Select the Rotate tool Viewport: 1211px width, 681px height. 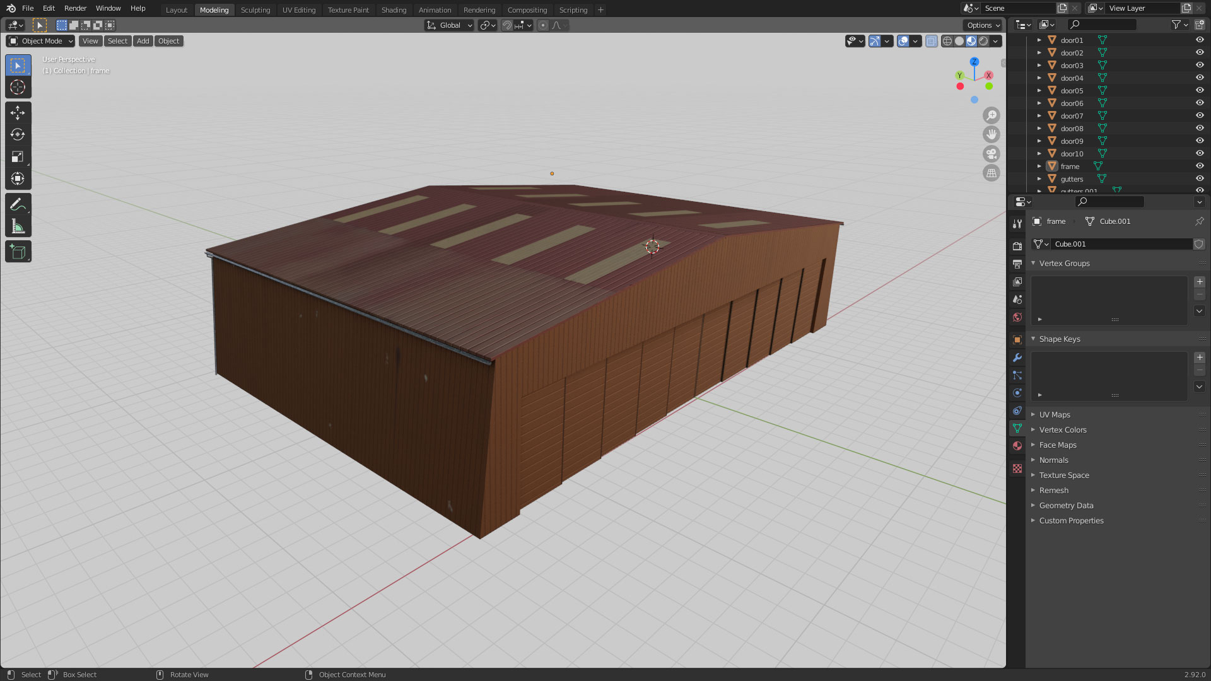tap(18, 134)
